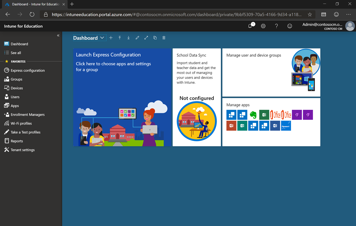
Task: Click the Download dashboard icon
Action: coord(128,37)
